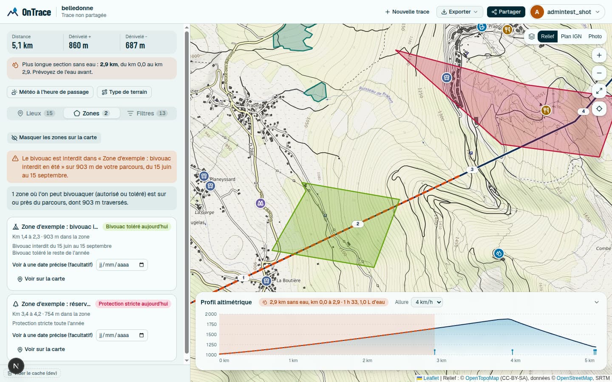Open the Lieux tab
612x382 pixels.
click(36, 113)
